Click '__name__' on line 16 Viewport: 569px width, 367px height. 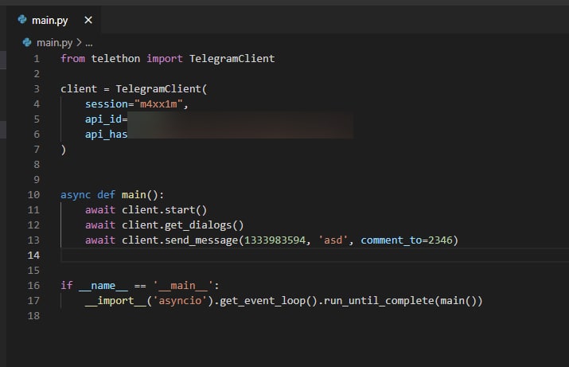[x=103, y=286]
